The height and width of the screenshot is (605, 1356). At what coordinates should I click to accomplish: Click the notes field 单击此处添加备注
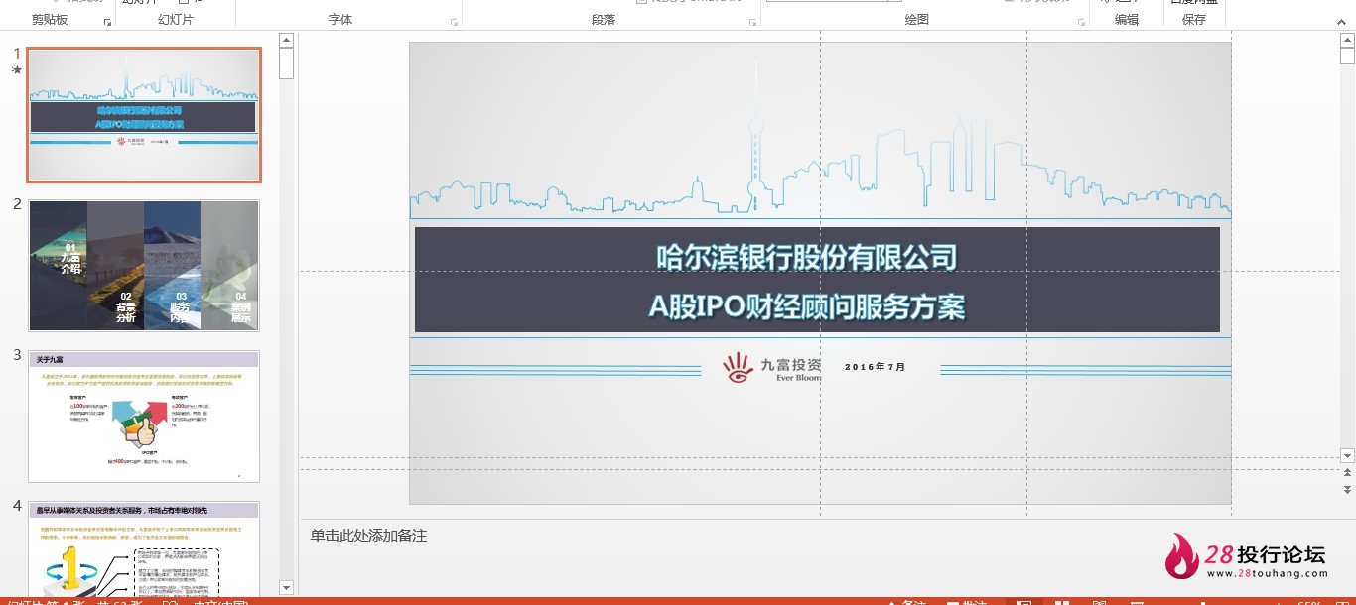(368, 536)
